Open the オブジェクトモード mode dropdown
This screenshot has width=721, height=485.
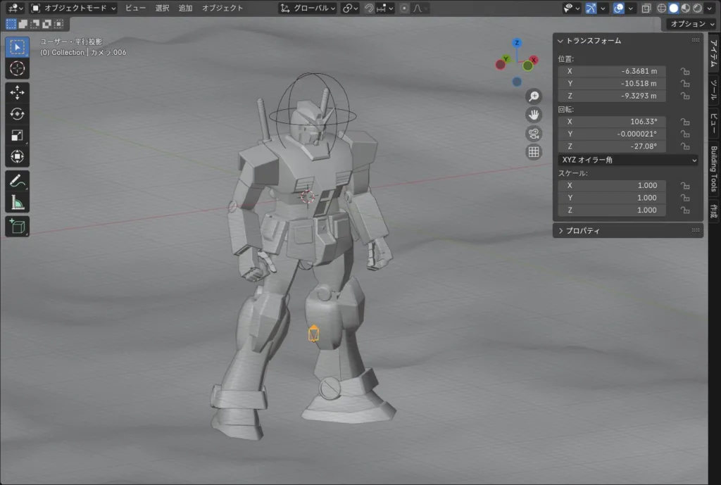click(x=73, y=8)
